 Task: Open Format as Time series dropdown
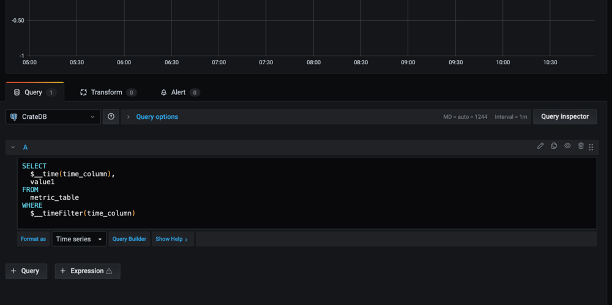pos(79,239)
